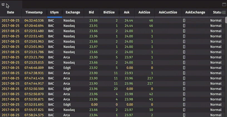
Task: Click the USym column header
Action: click(54, 12)
